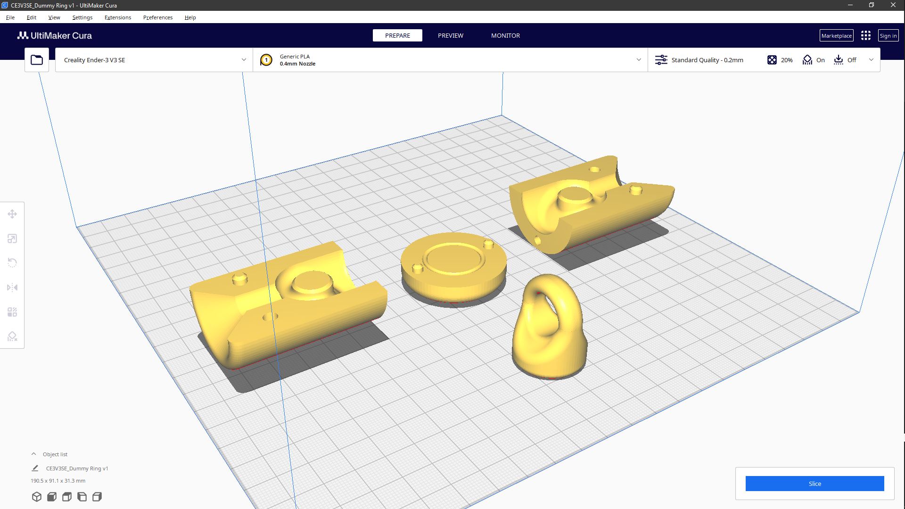Click the Object list label
Screen dimensions: 905x509
click(55, 454)
